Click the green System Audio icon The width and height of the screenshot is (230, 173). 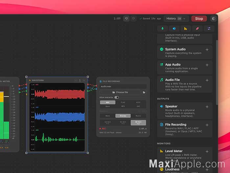(x=162, y=49)
